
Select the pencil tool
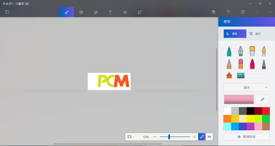[x=229, y=64]
